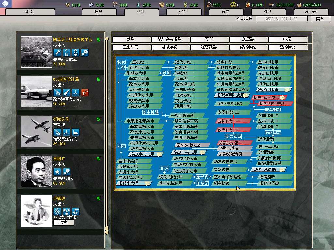This screenshot has height=250, width=334.
Task: Click the green dollar sign beside 周恩来
Action: pyautogui.click(x=98, y=159)
